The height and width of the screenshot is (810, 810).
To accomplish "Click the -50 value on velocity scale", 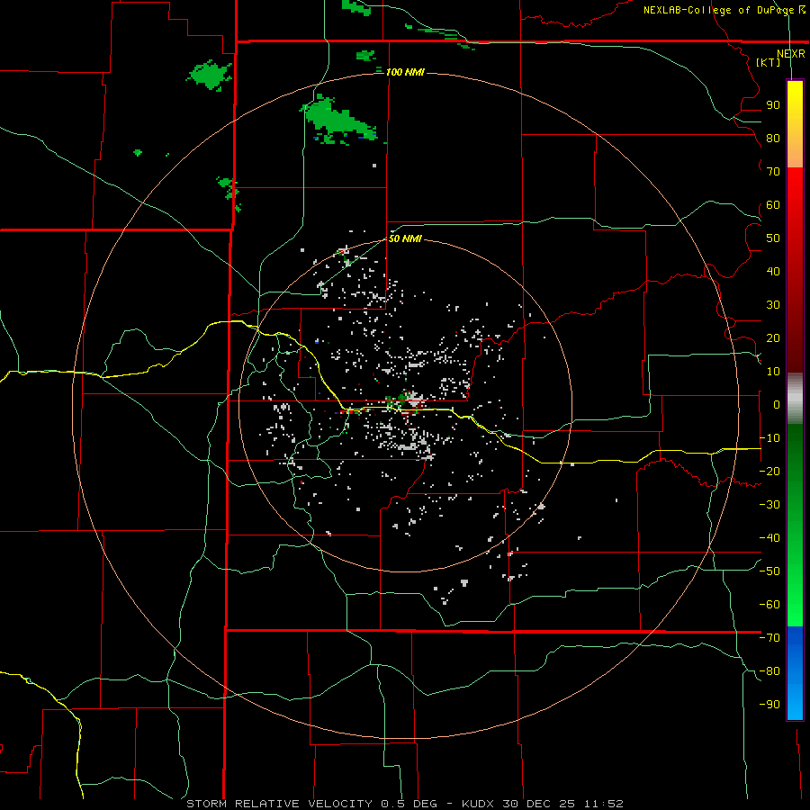I will point(769,571).
